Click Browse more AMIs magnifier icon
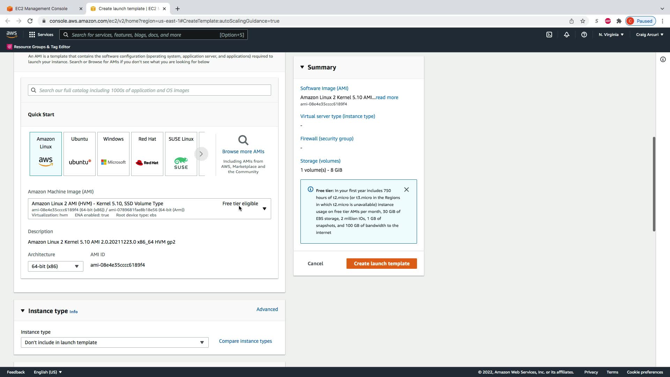This screenshot has width=670, height=377. (x=243, y=140)
